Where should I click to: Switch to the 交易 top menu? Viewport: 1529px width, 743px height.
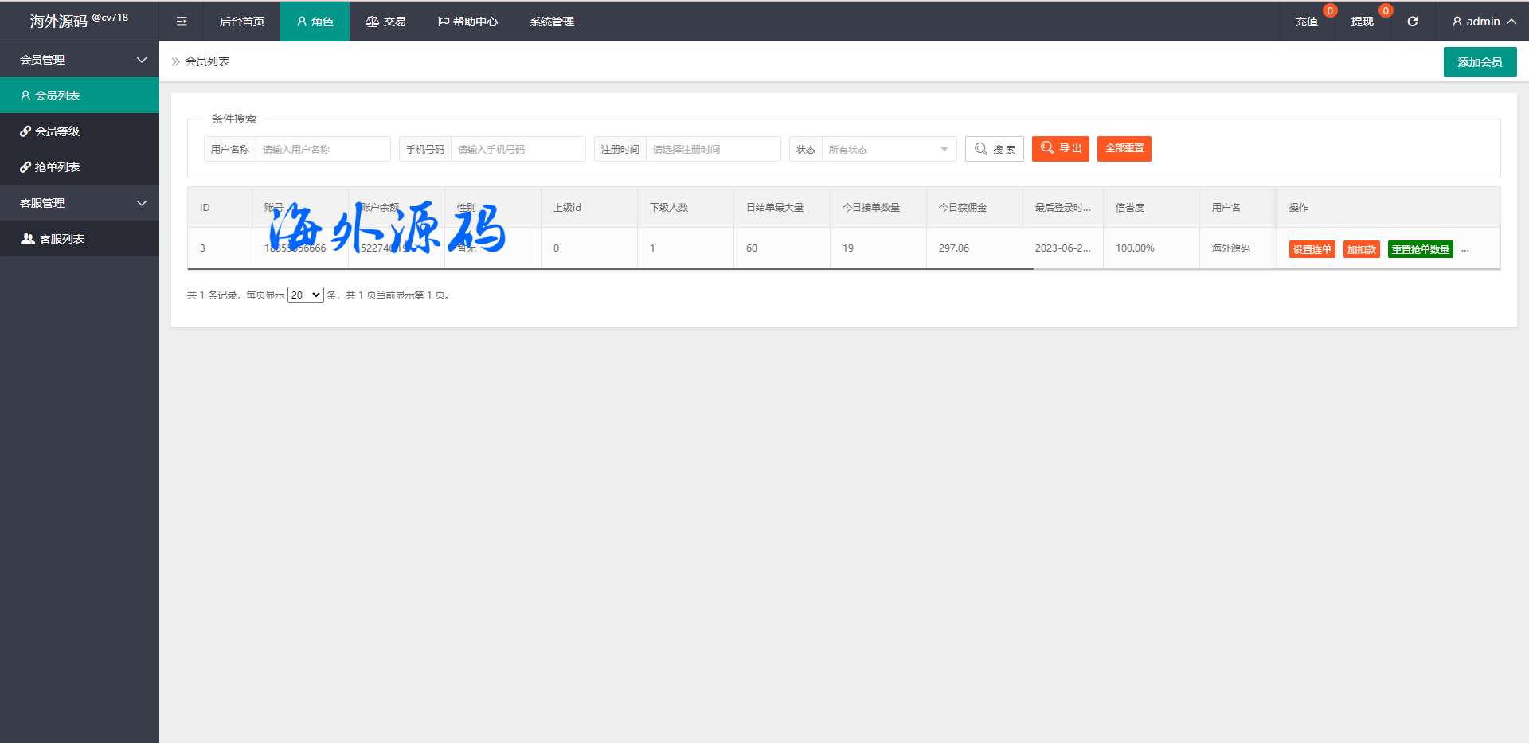(385, 22)
